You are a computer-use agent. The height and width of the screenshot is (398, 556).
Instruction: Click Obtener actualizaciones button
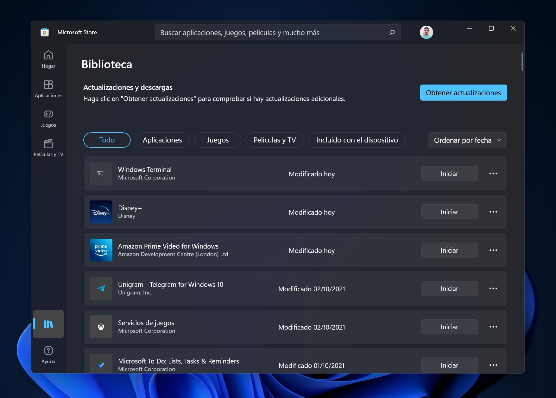tap(464, 92)
